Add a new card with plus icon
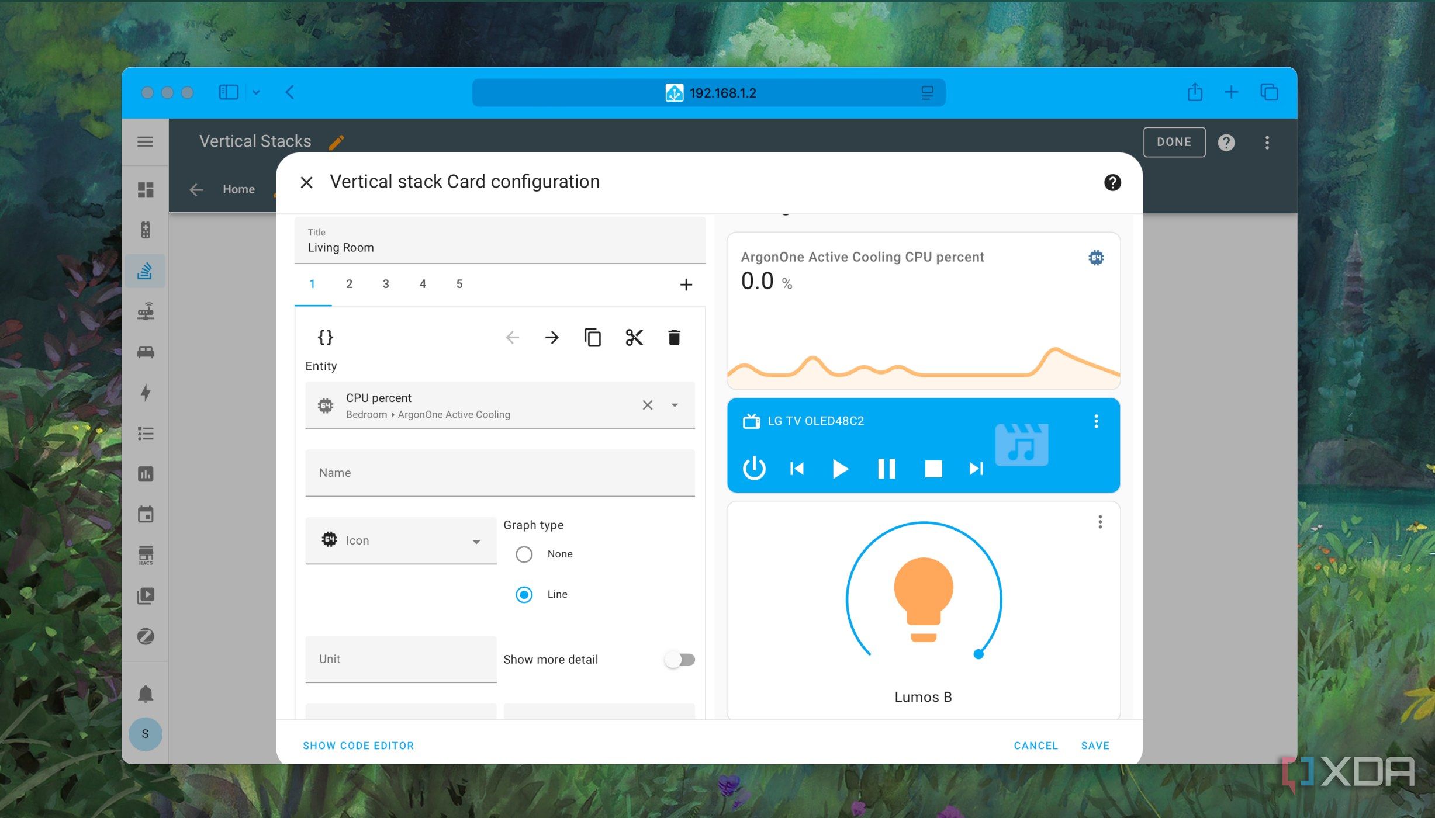This screenshot has height=818, width=1435. (686, 285)
